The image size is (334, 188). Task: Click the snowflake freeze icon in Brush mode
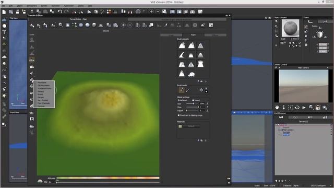coord(201,90)
